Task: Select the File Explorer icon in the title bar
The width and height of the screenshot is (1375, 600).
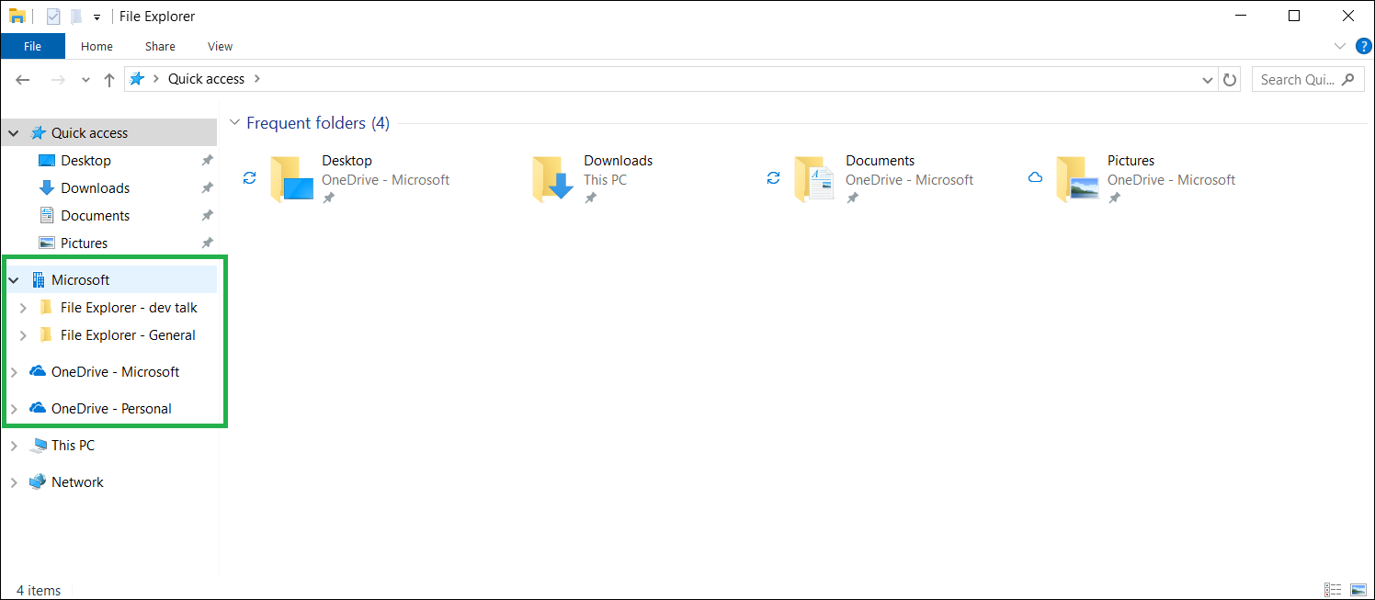Action: tap(17, 16)
